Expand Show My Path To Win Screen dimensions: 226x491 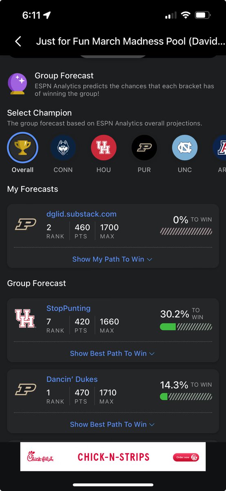click(112, 259)
